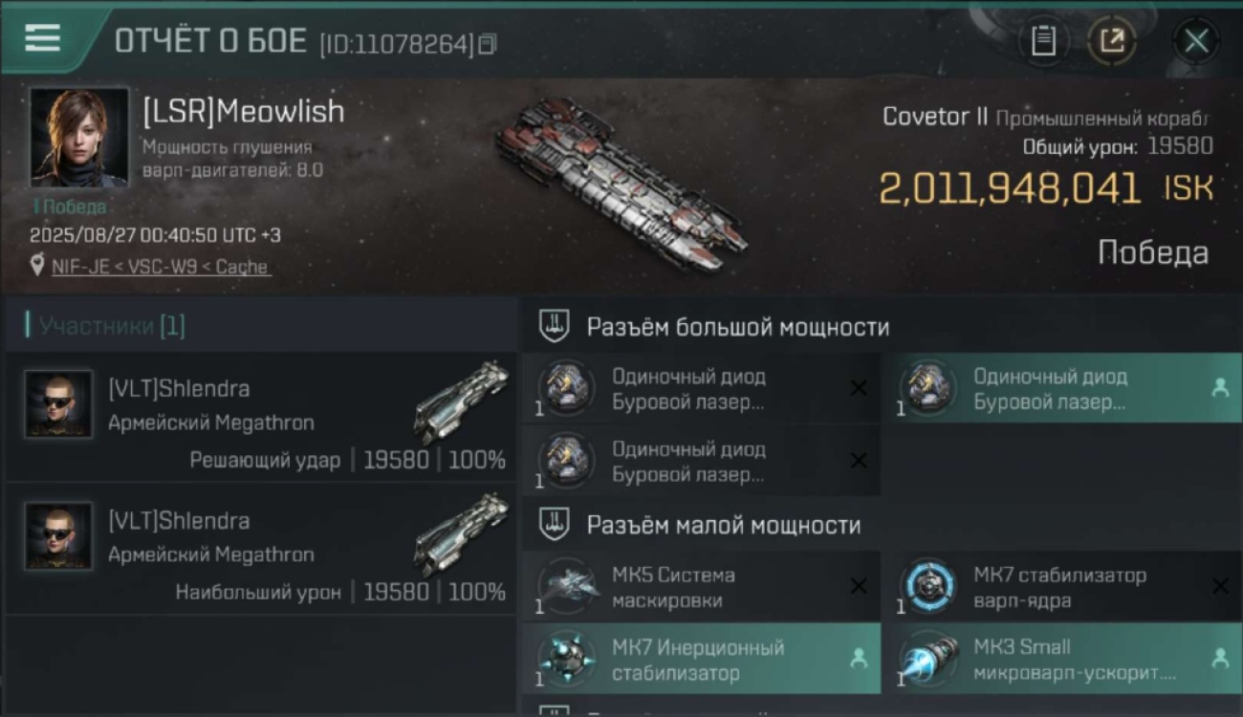
Task: Open Shlendra's portrait in Решающий удар row
Action: [58, 404]
